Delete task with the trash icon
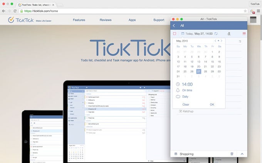Image resolution: width=262 pixels, height=163 pixels. (232, 154)
